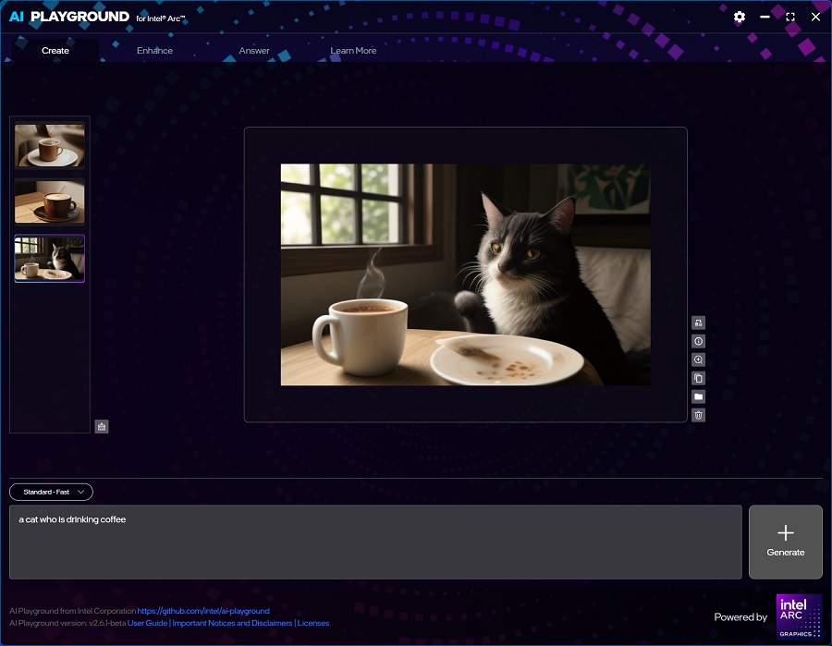Image resolution: width=832 pixels, height=646 pixels.
Task: Open the settings gear icon
Action: (x=739, y=17)
